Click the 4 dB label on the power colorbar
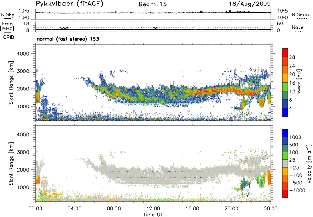This screenshot has width=313, height=217. click(x=290, y=109)
